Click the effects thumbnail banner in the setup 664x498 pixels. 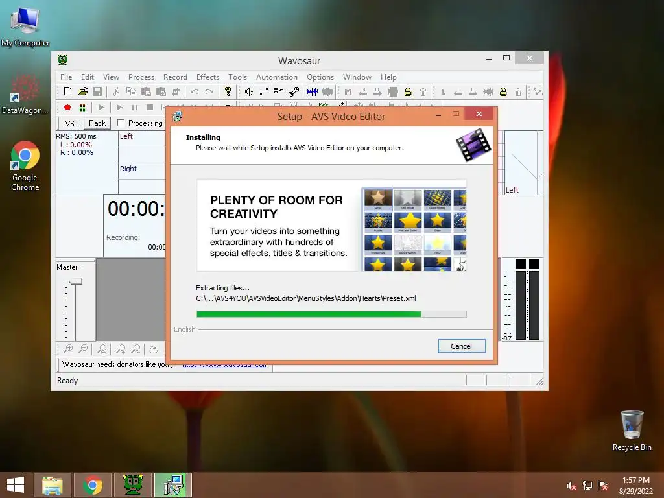point(331,225)
